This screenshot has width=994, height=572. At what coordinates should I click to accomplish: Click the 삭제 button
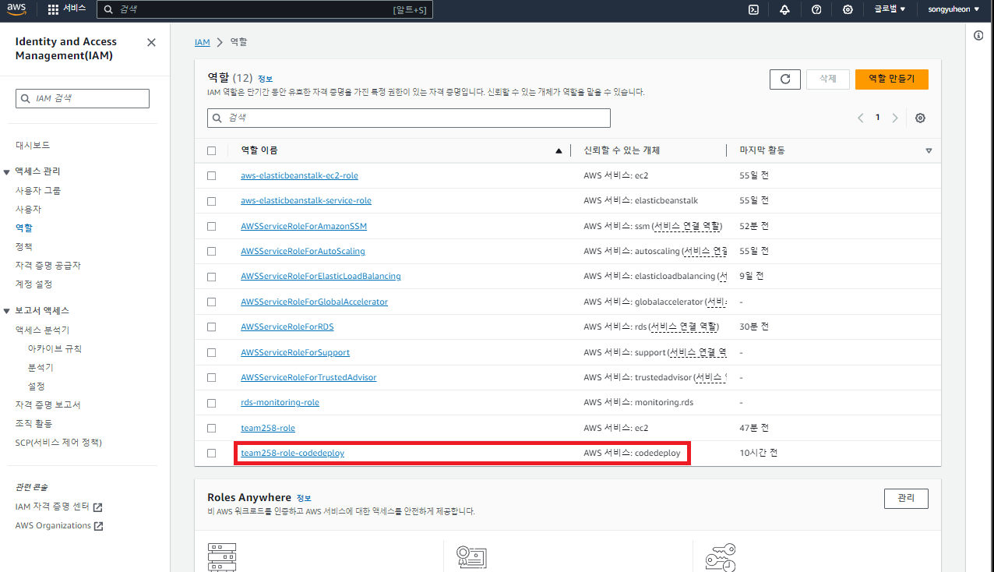pyautogui.click(x=827, y=79)
